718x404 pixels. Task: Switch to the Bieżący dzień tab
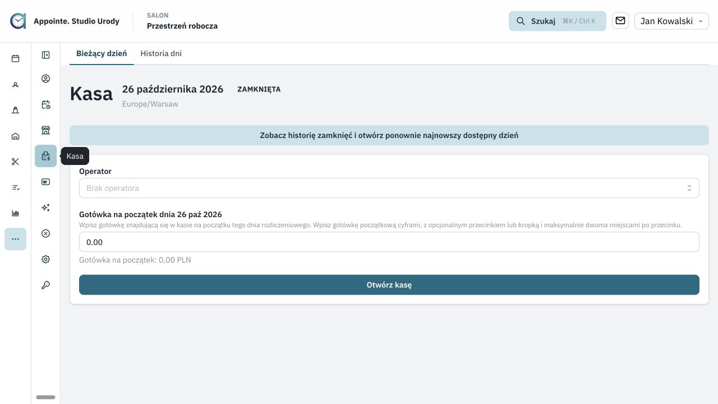tap(102, 53)
